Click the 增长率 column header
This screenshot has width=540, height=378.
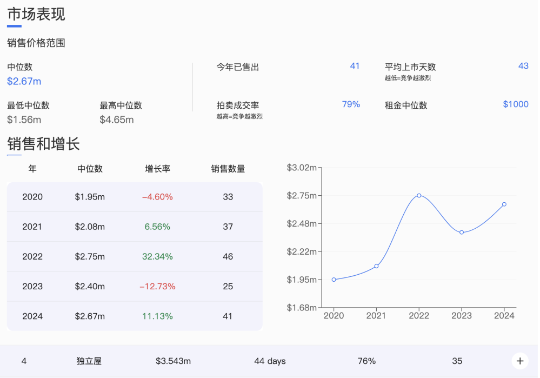(x=157, y=169)
